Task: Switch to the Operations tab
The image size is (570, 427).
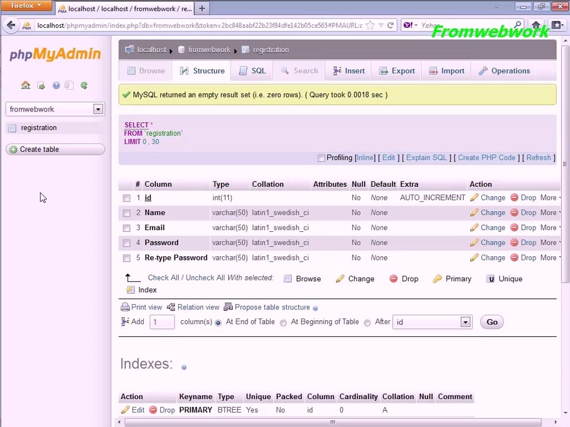Action: [x=504, y=71]
